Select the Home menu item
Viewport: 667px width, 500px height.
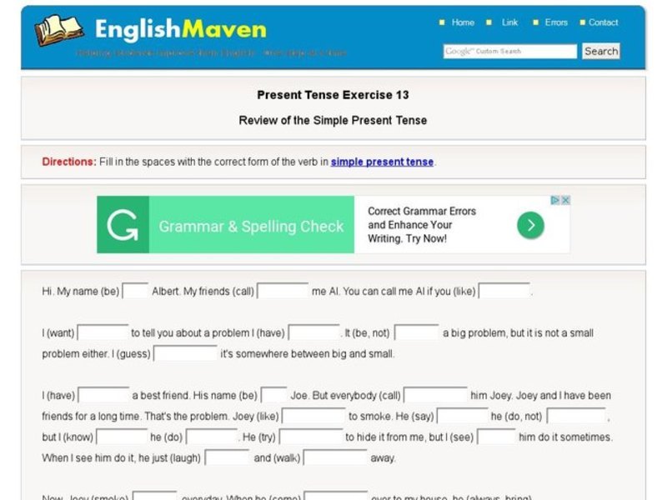click(462, 22)
